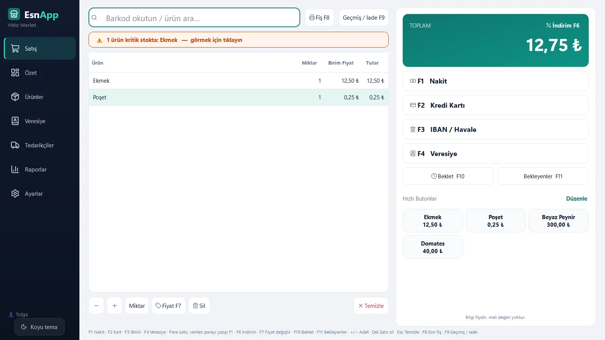The height and width of the screenshot is (340, 605).
Task: Click the Miktar column header
Action: coord(309,63)
